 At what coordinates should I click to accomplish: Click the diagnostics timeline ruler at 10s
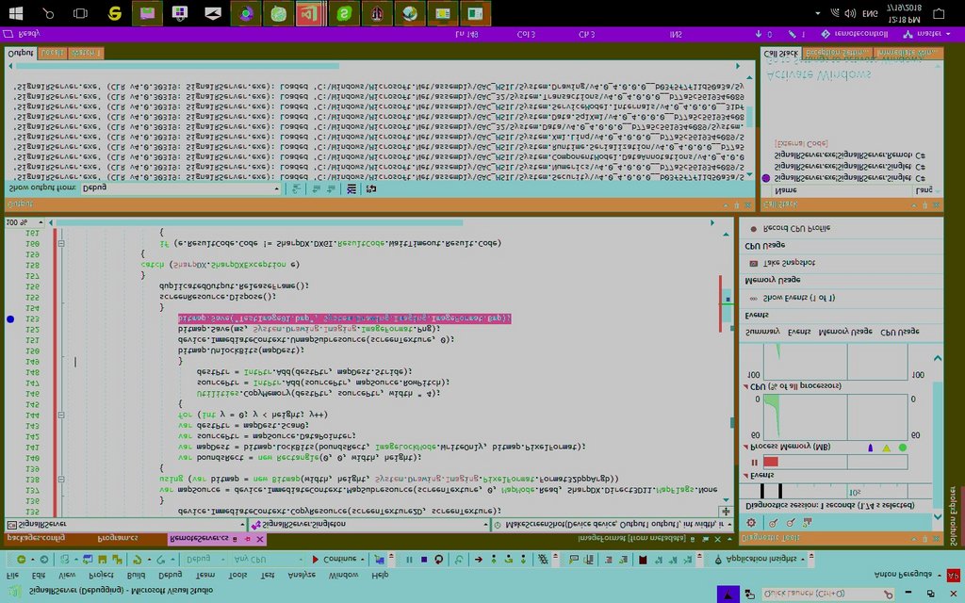point(854,492)
